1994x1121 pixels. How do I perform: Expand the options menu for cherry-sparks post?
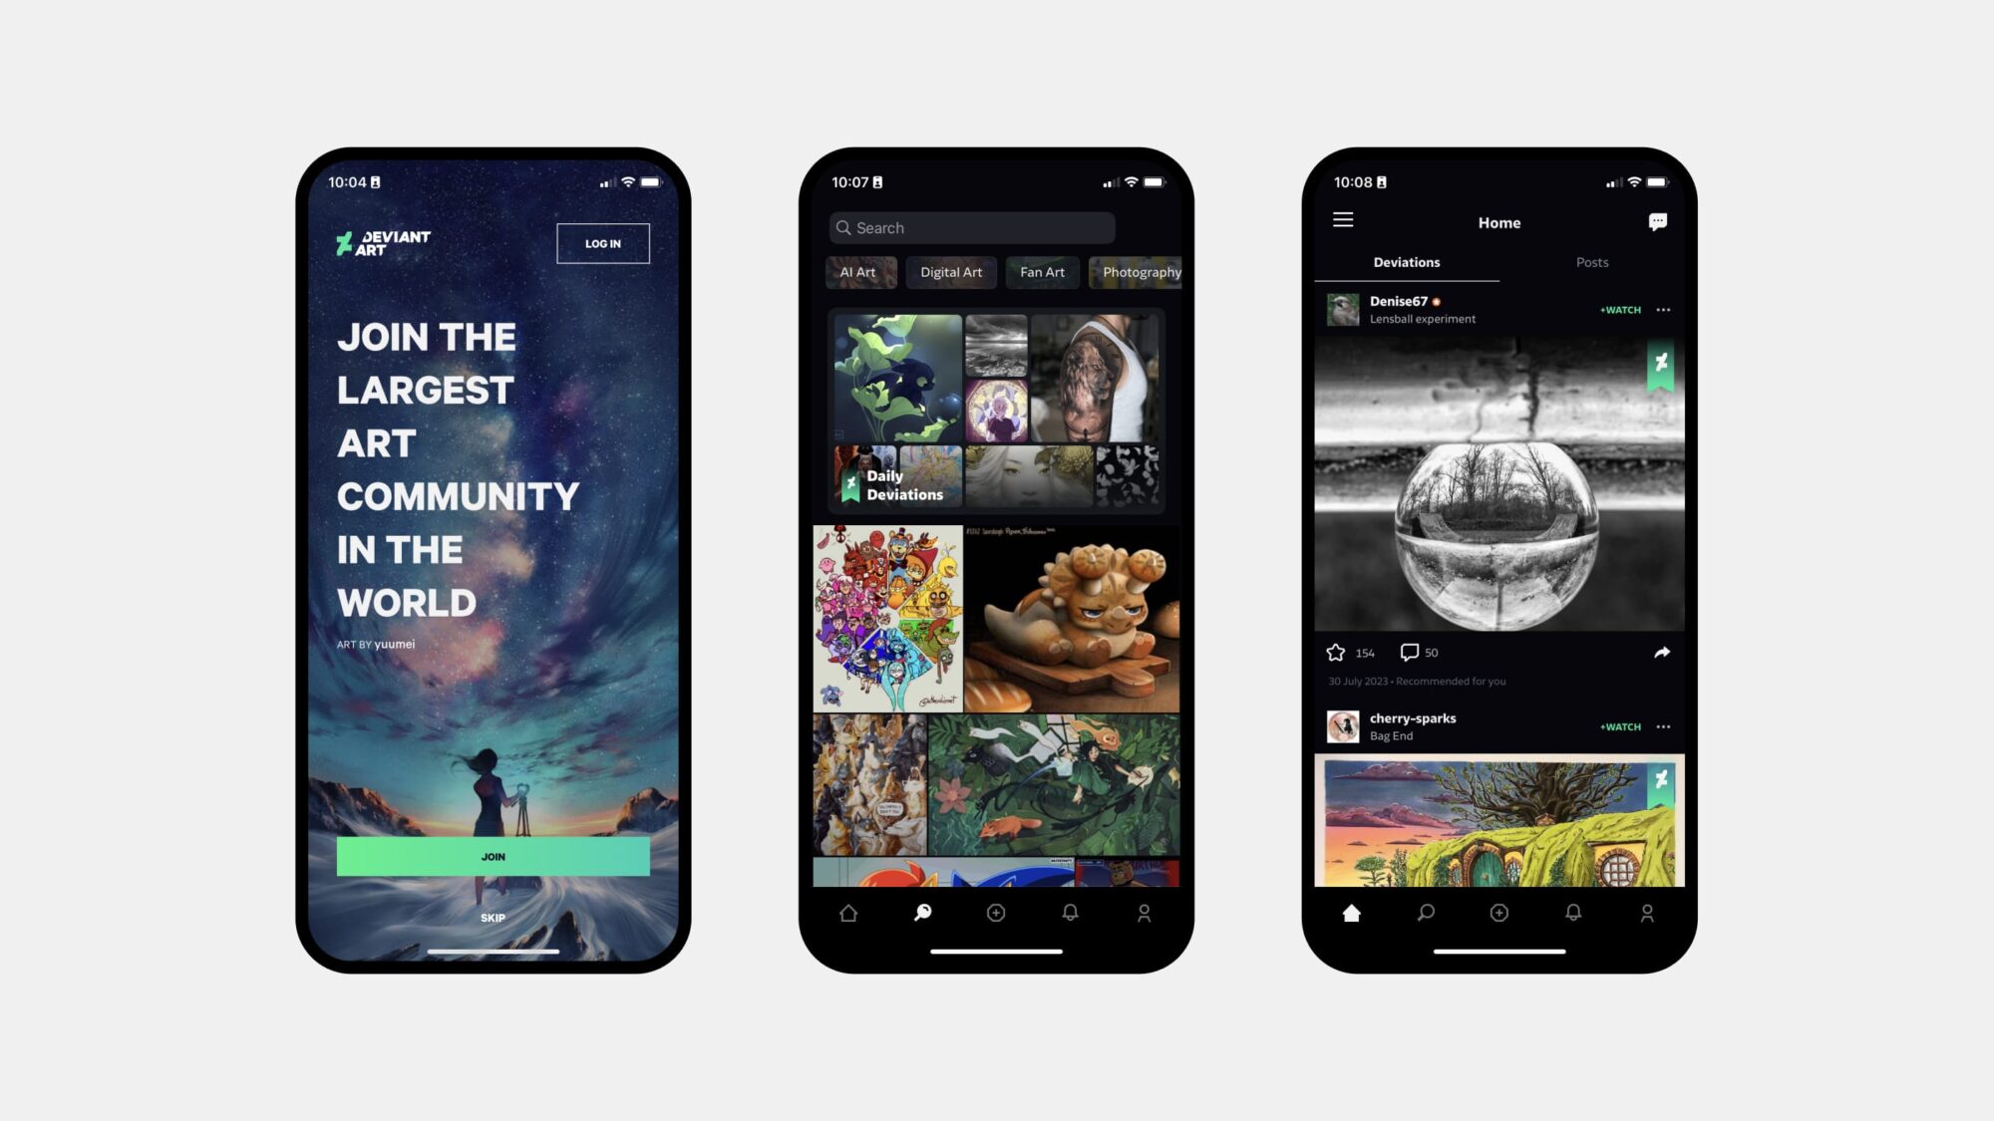click(x=1665, y=725)
